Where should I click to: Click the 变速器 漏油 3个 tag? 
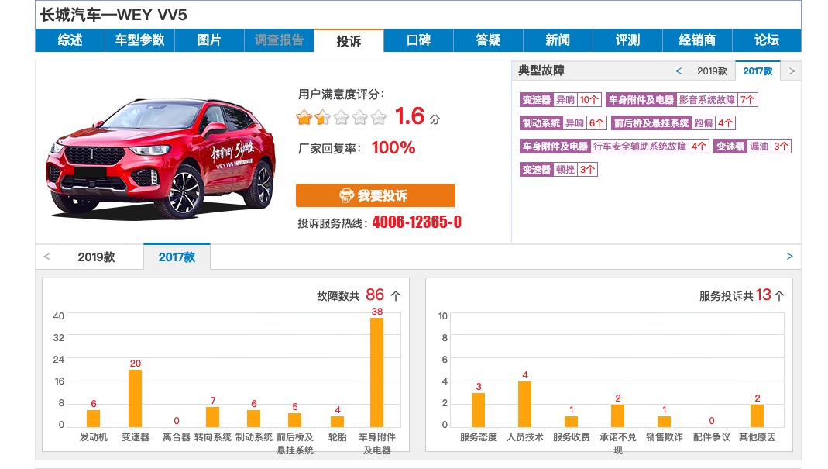[x=753, y=146]
